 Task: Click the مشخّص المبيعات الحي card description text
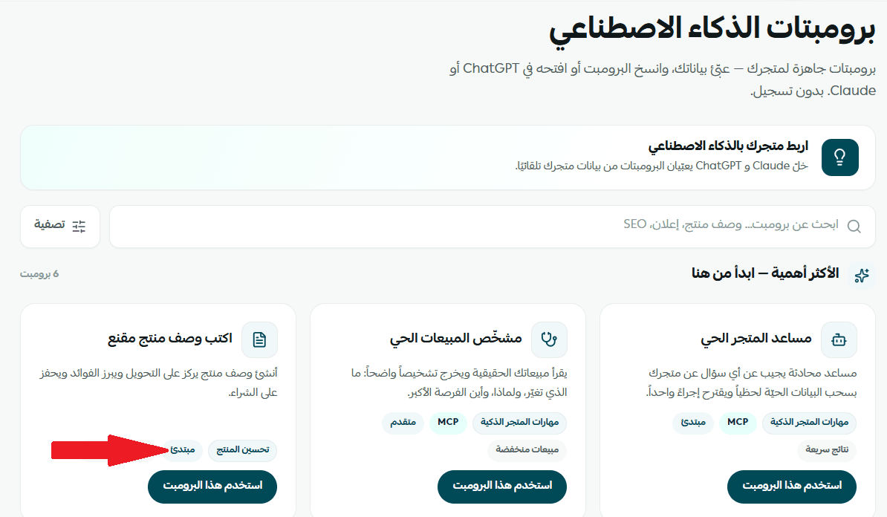pos(459,383)
